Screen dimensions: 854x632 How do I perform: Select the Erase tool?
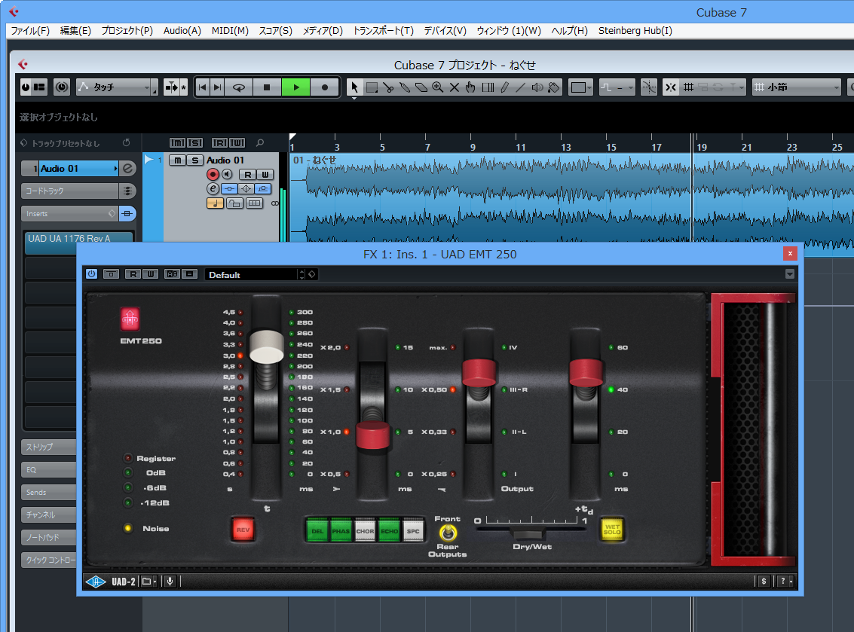[x=421, y=87]
